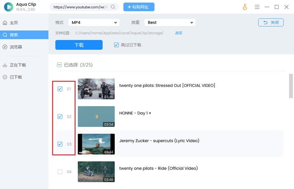Click the 改变 file location link

179,33
